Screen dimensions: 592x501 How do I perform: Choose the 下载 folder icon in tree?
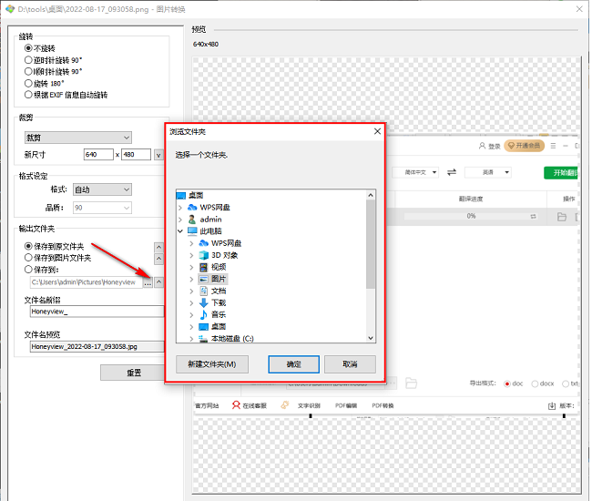(x=204, y=302)
